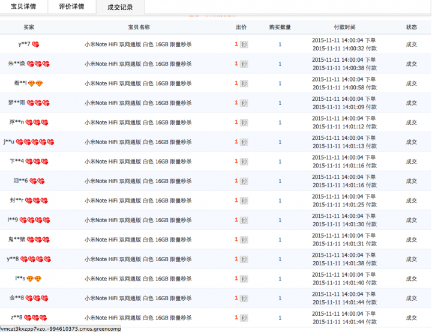
Task: Click the four hearts rating beside l**9
Action: [x=35, y=220]
